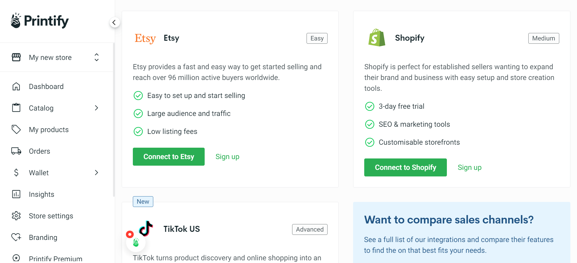This screenshot has width=577, height=263.
Task: Click the Printify logo
Action: pyautogui.click(x=40, y=21)
